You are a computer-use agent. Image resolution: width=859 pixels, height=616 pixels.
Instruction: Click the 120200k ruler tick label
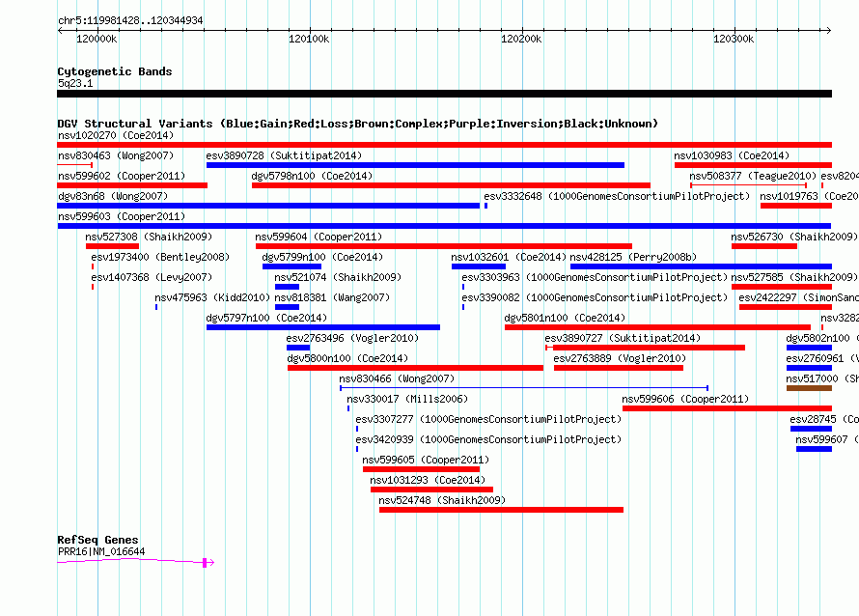click(x=521, y=39)
